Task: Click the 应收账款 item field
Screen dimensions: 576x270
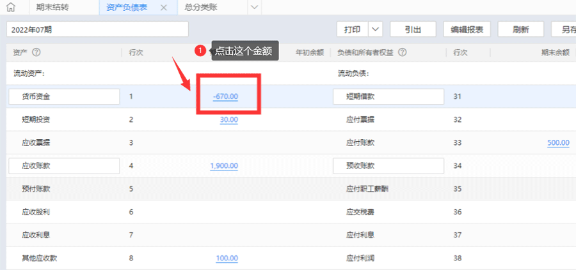Action: [64, 166]
